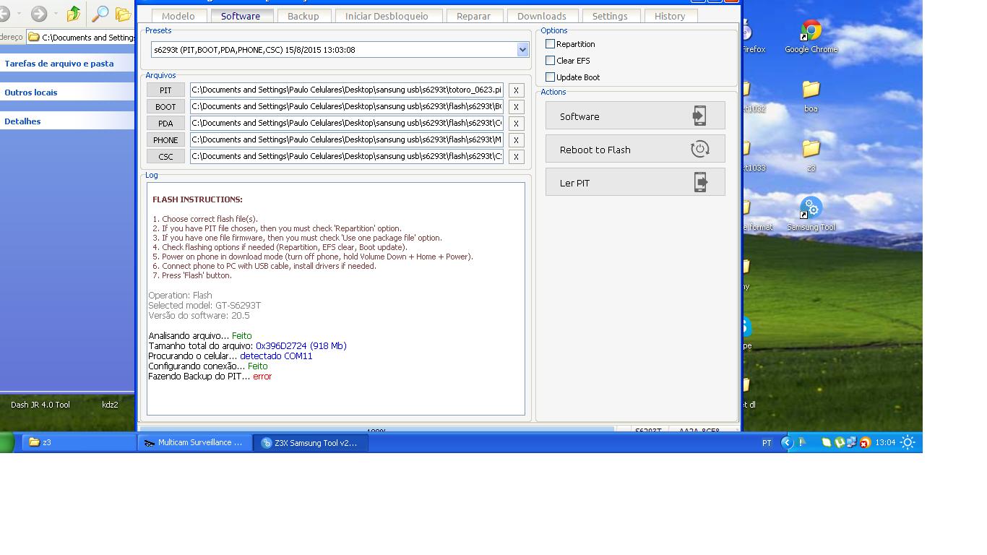Start flashing with the Software action button
Image resolution: width=987 pixels, height=555 pixels.
635,116
